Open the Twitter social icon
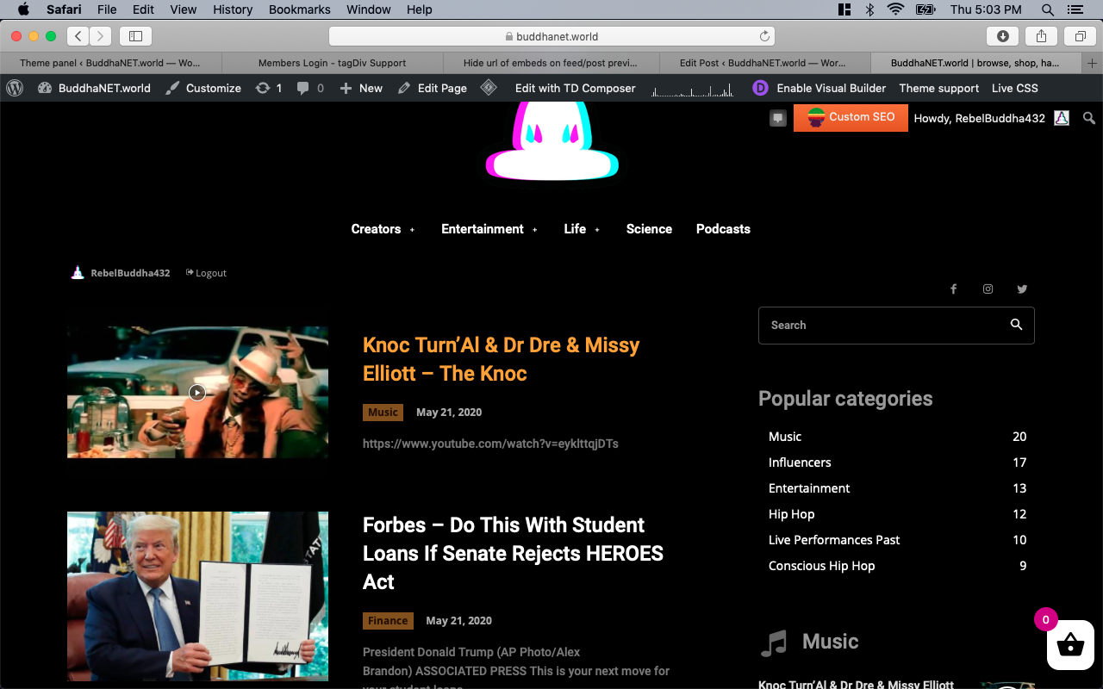 click(x=1022, y=289)
